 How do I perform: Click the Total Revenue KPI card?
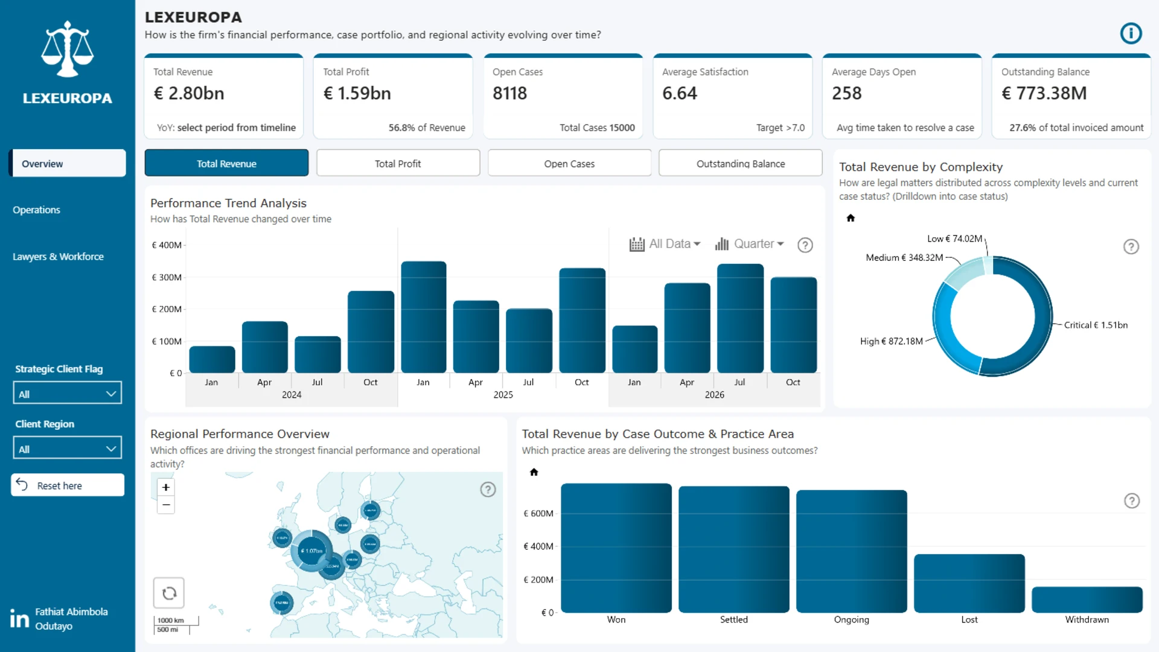223,97
